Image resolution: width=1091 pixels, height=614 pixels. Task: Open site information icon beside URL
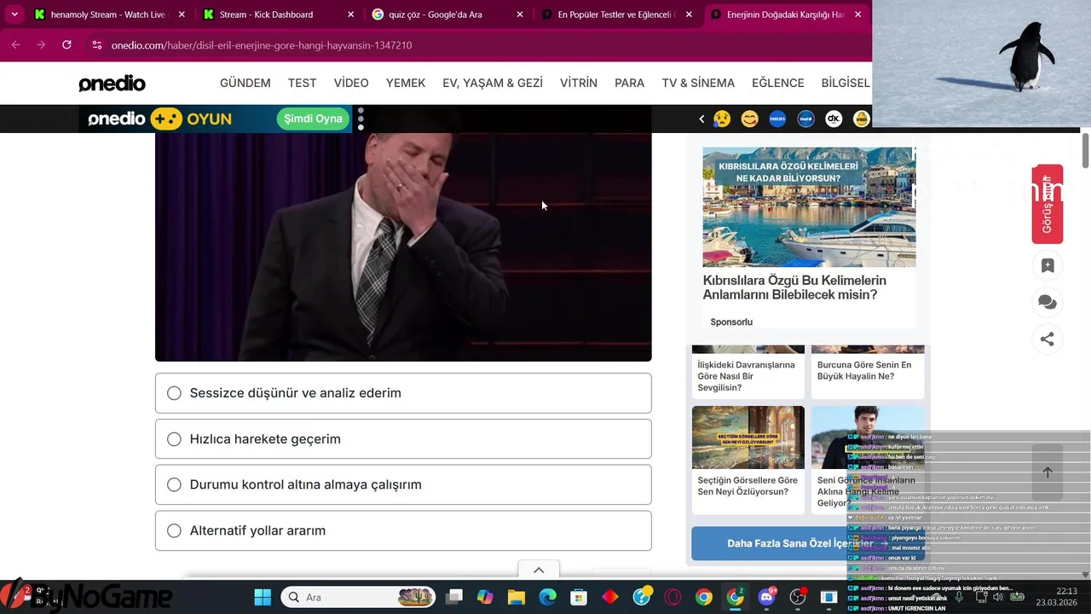tap(96, 44)
